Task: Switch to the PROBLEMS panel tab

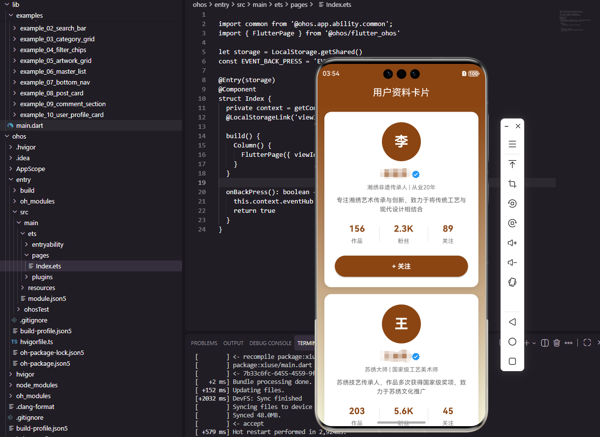Action: [x=204, y=343]
